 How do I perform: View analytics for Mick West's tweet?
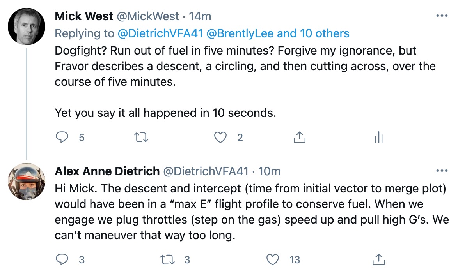tap(378, 137)
